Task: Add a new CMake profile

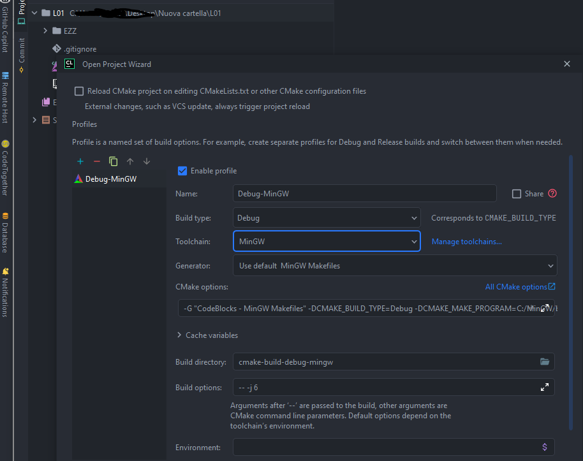Action: click(x=80, y=161)
